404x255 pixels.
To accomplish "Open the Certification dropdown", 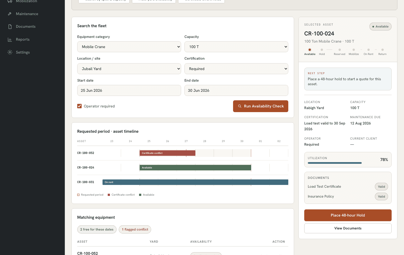I will (x=236, y=69).
